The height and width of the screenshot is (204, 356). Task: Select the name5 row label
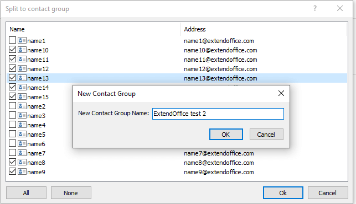click(x=37, y=135)
